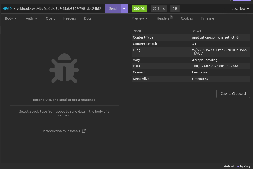
Task: Click the ETag header value
Action: click(x=219, y=52)
